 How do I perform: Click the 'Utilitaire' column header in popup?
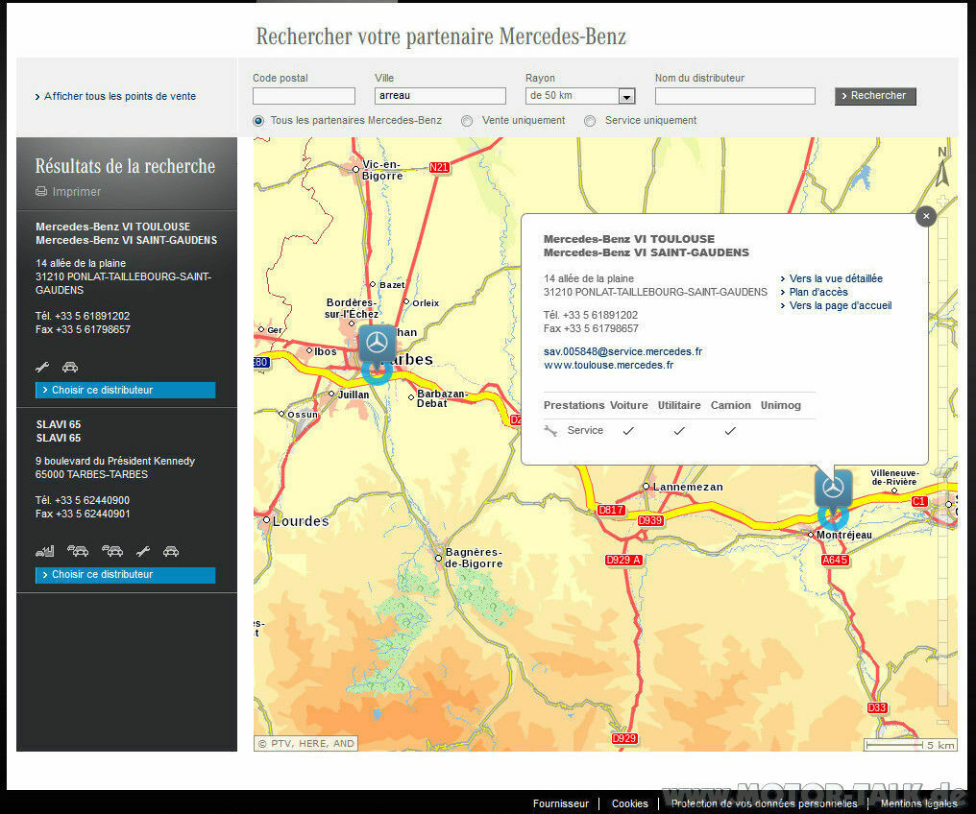(x=679, y=405)
